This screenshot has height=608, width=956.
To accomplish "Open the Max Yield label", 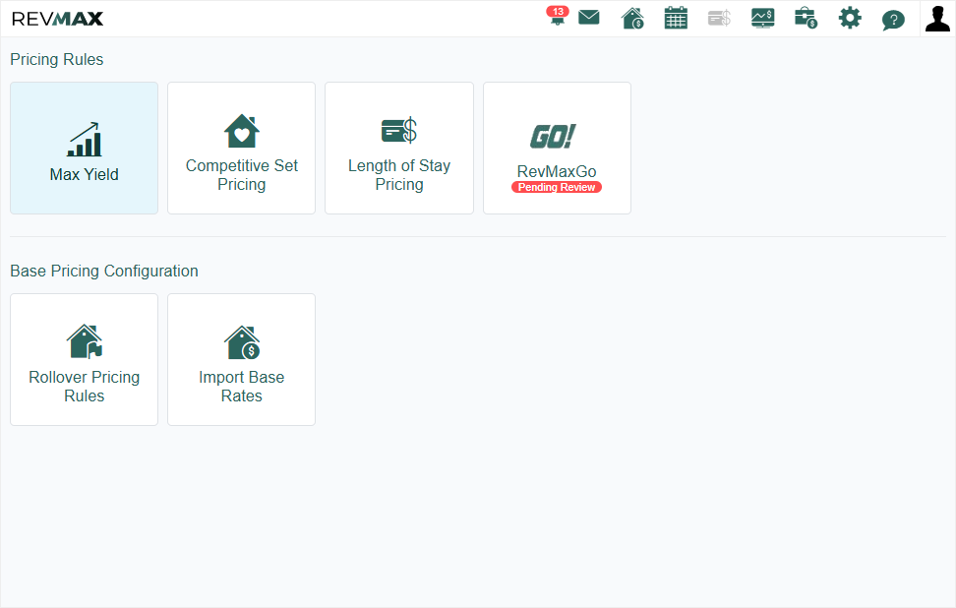I will (85, 174).
